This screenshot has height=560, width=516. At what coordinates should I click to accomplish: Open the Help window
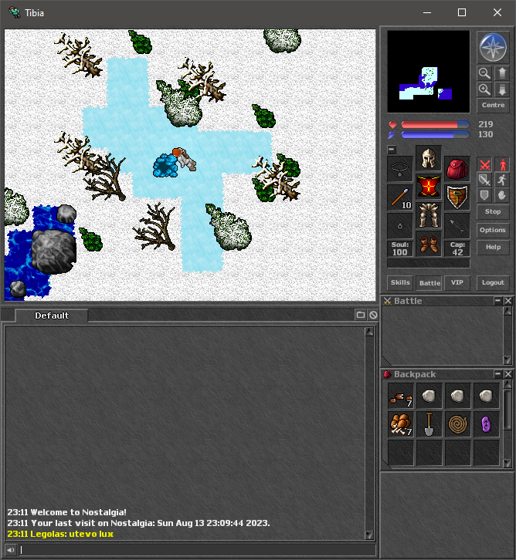tap(493, 247)
